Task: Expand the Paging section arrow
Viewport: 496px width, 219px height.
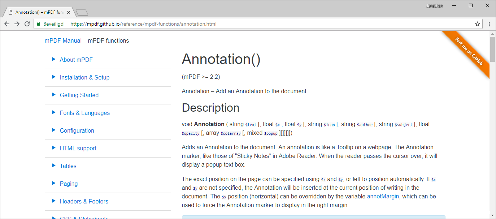Action: (54, 183)
